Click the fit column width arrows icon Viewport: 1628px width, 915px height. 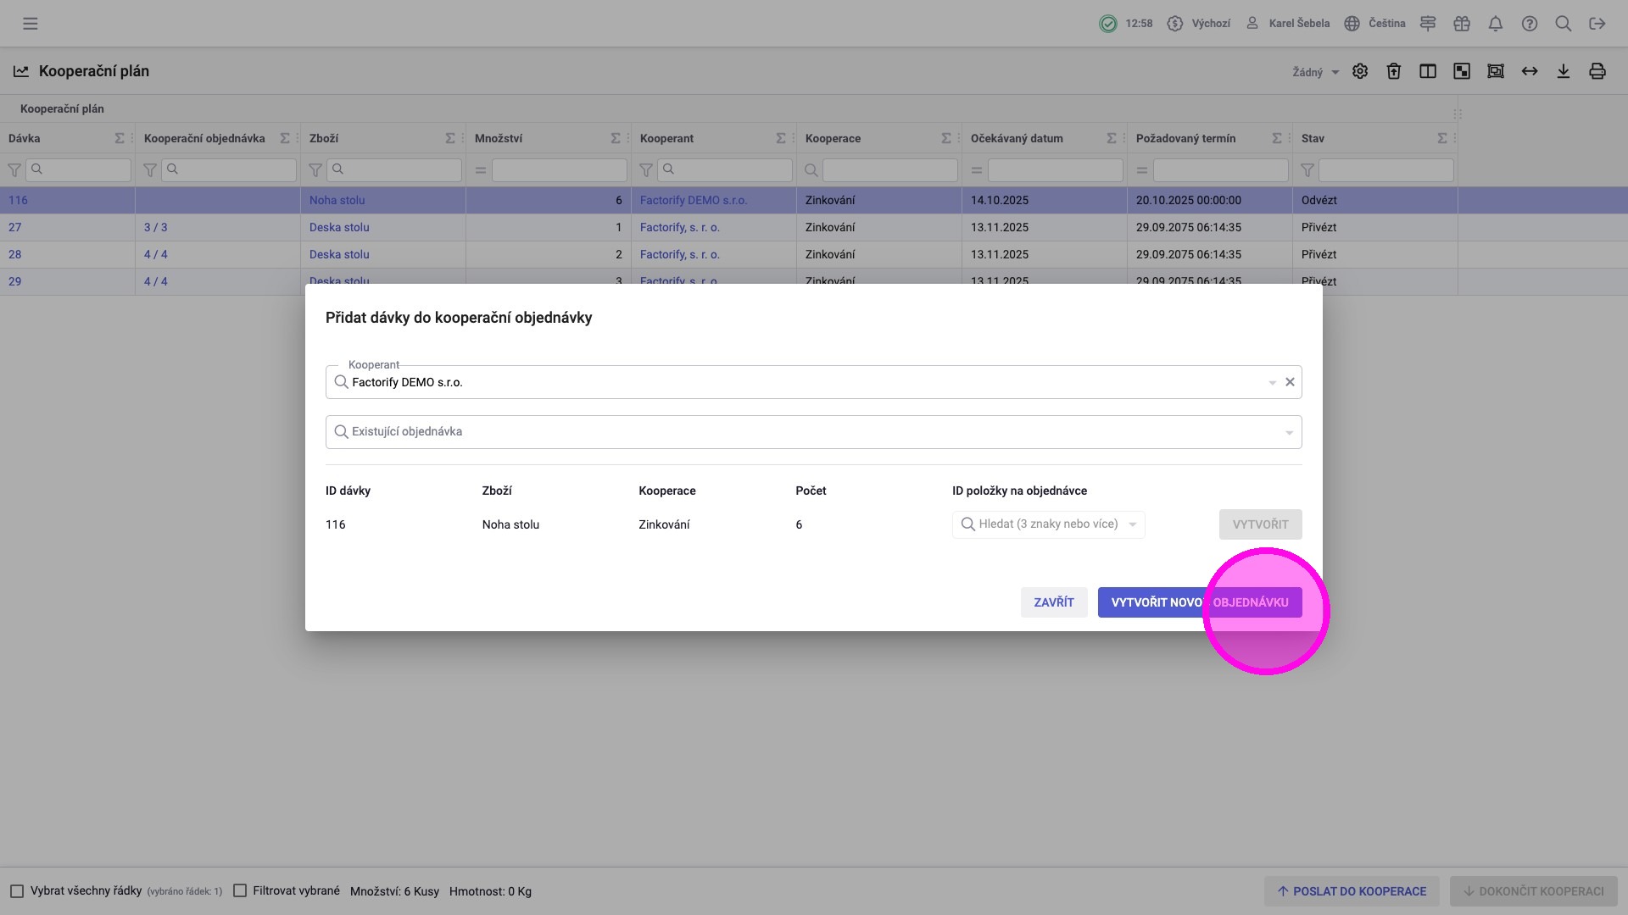tap(1530, 71)
